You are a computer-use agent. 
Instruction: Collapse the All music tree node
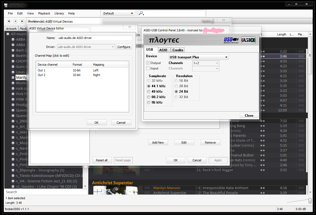[8, 34]
